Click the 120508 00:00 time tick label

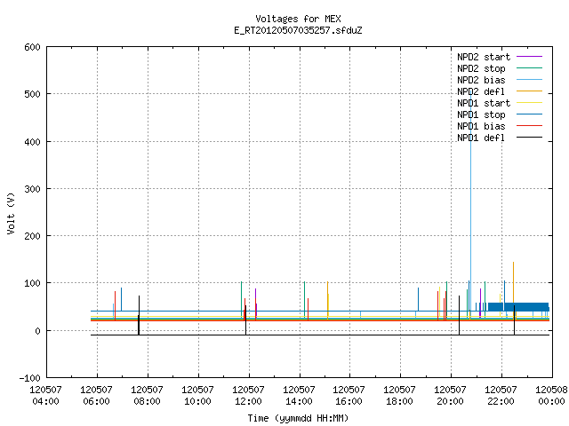(x=551, y=396)
